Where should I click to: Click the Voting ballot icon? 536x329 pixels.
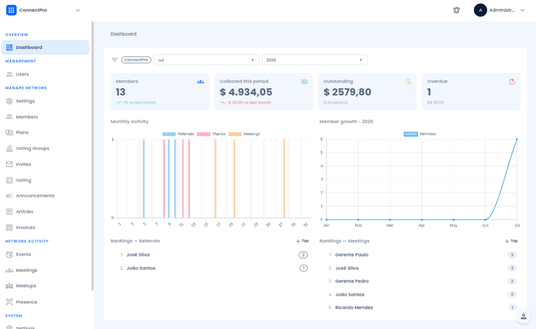tap(9, 180)
